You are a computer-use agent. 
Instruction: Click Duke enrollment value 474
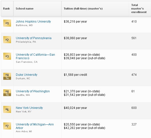point(134,75)
